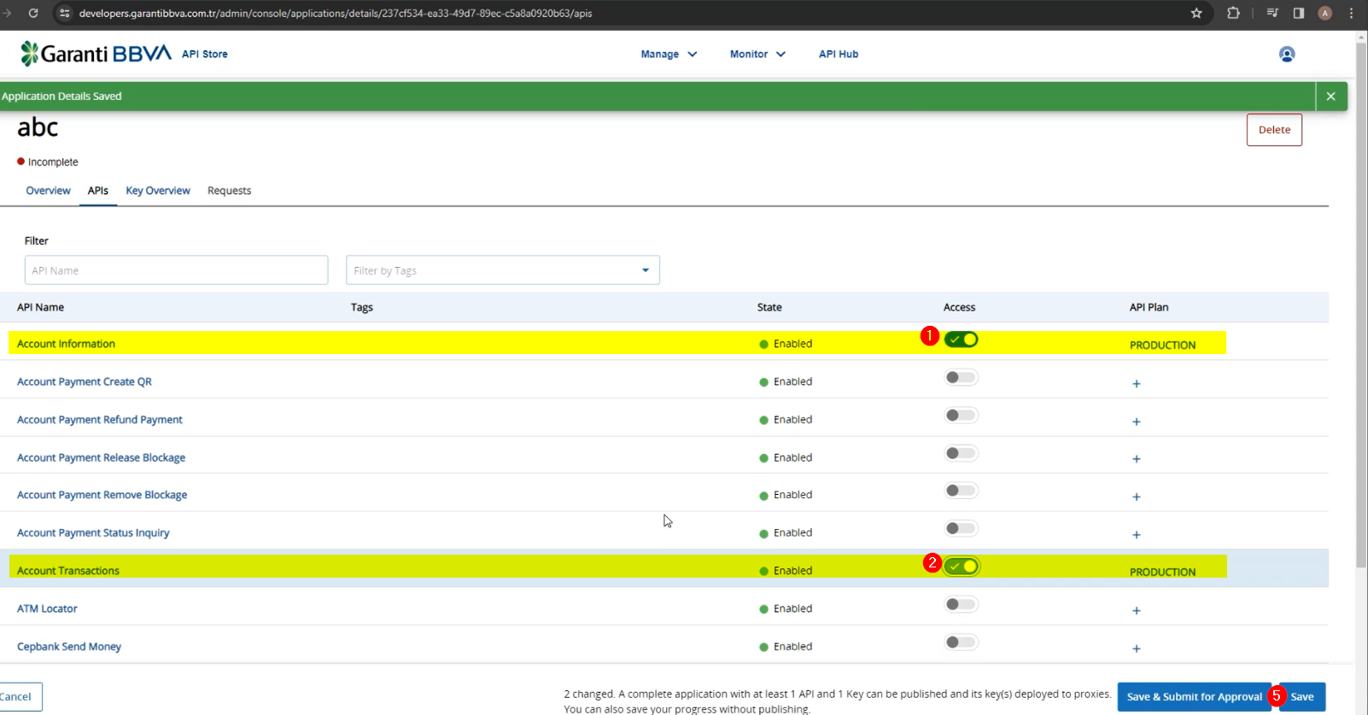The image size is (1368, 715).
Task: Click the Tags column header
Action: (361, 307)
